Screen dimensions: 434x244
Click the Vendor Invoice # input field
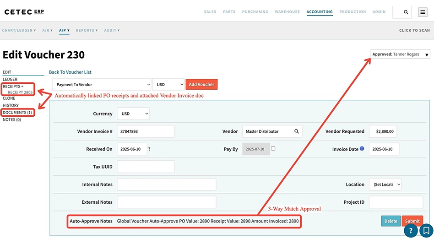click(146, 131)
